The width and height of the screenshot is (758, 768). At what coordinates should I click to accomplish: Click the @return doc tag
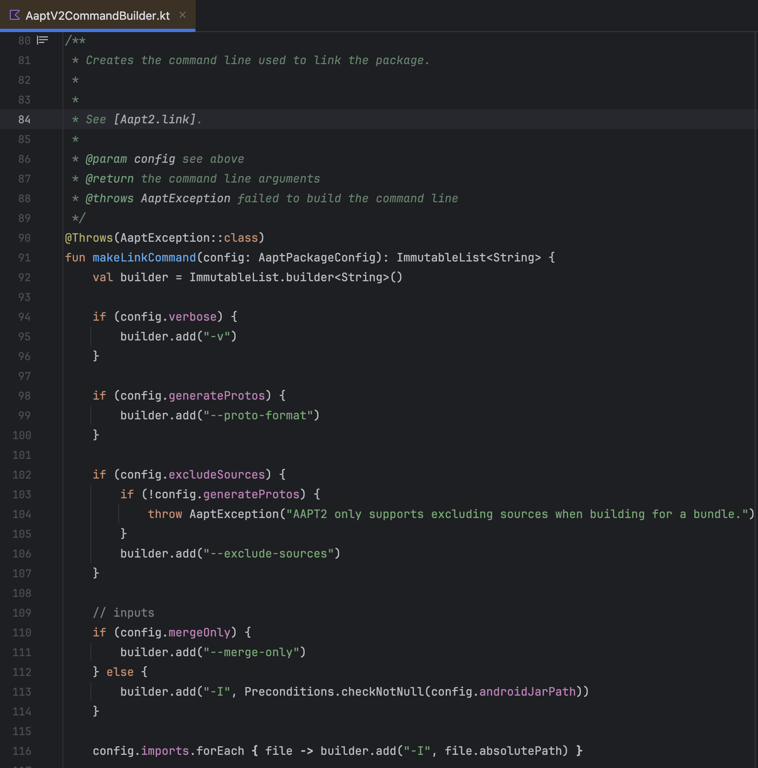pos(110,178)
